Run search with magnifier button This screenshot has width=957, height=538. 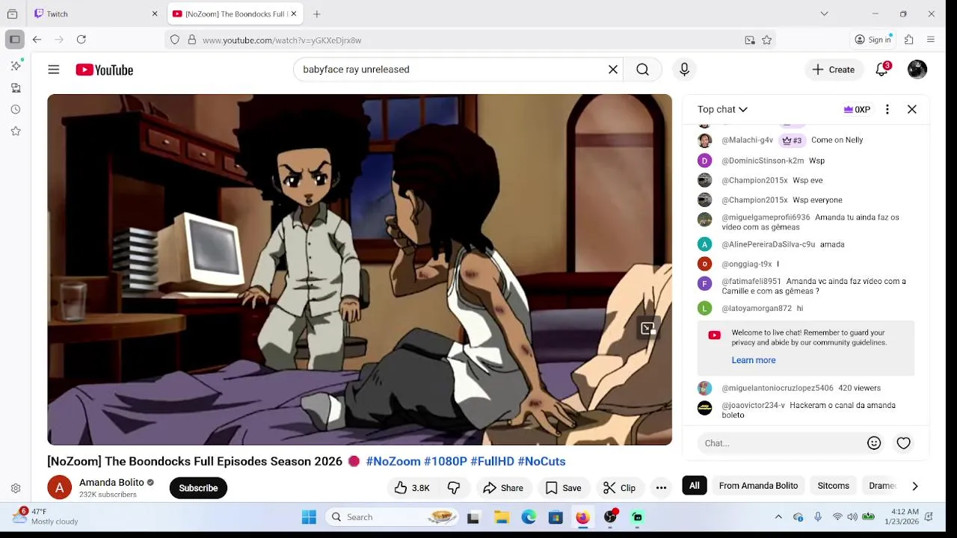(x=642, y=69)
